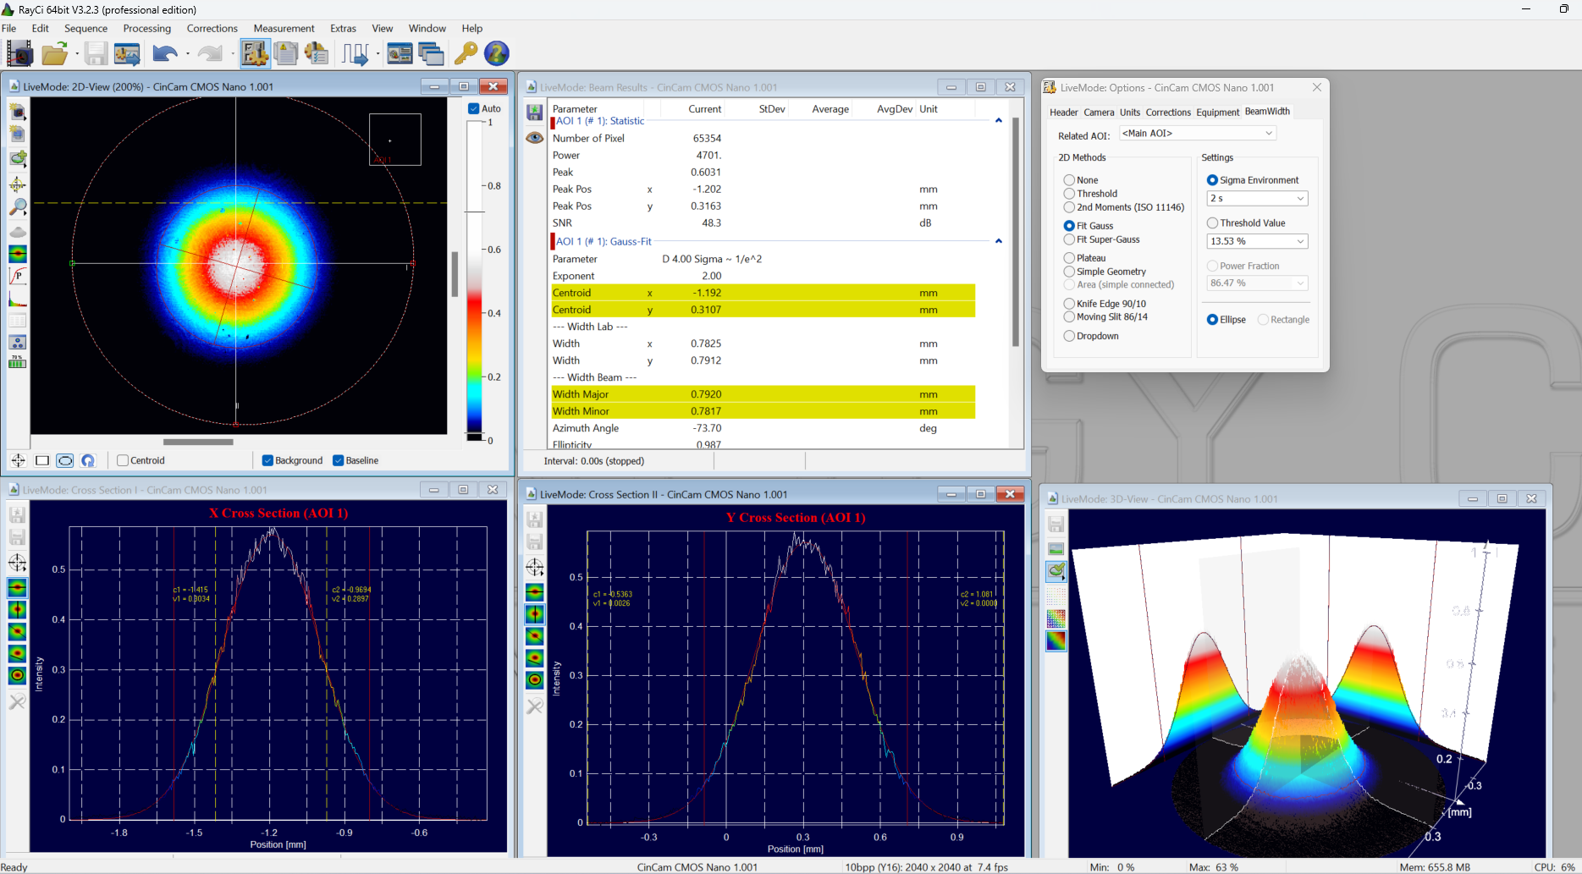
Task: Uncheck the Background checkbox
Action: coord(267,461)
